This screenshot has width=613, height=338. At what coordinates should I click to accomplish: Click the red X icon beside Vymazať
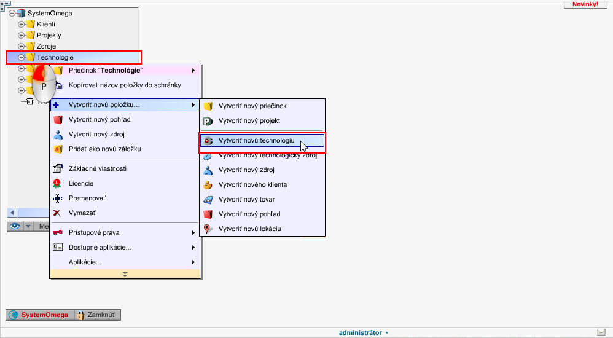coord(58,213)
